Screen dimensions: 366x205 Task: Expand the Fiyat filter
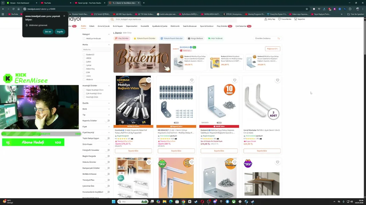coord(109,126)
